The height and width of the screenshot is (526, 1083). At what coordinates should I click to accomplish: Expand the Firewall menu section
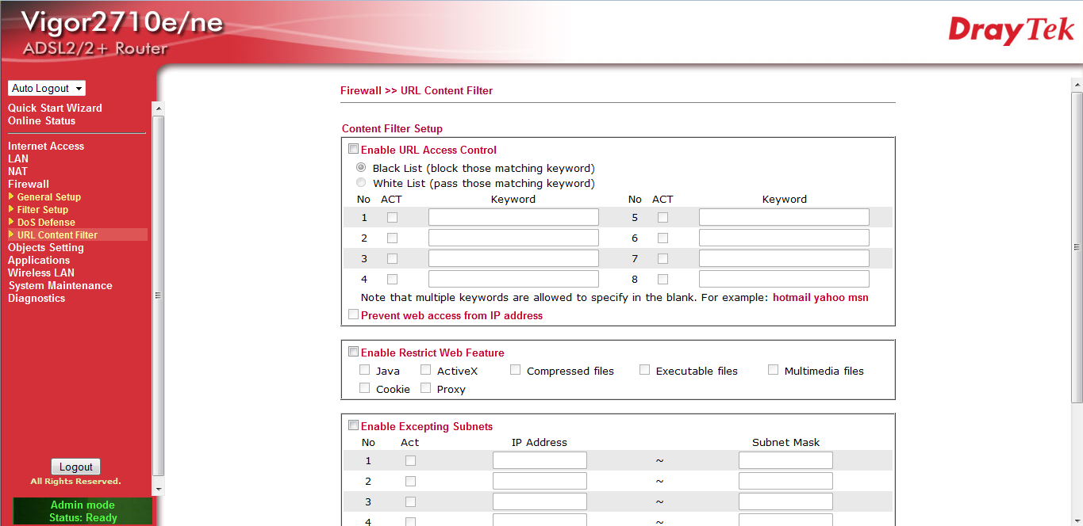point(29,184)
